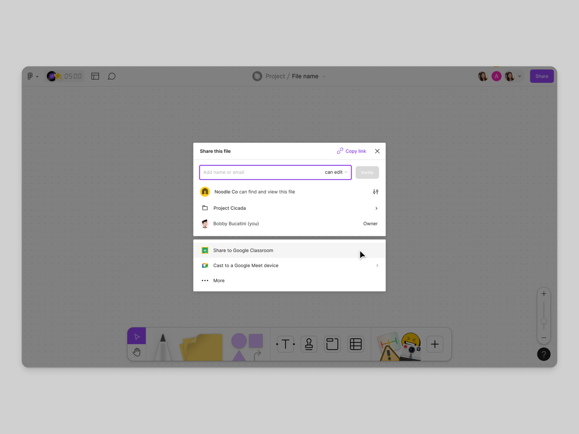
Task: Open the File name dropdown chevron
Action: point(324,77)
